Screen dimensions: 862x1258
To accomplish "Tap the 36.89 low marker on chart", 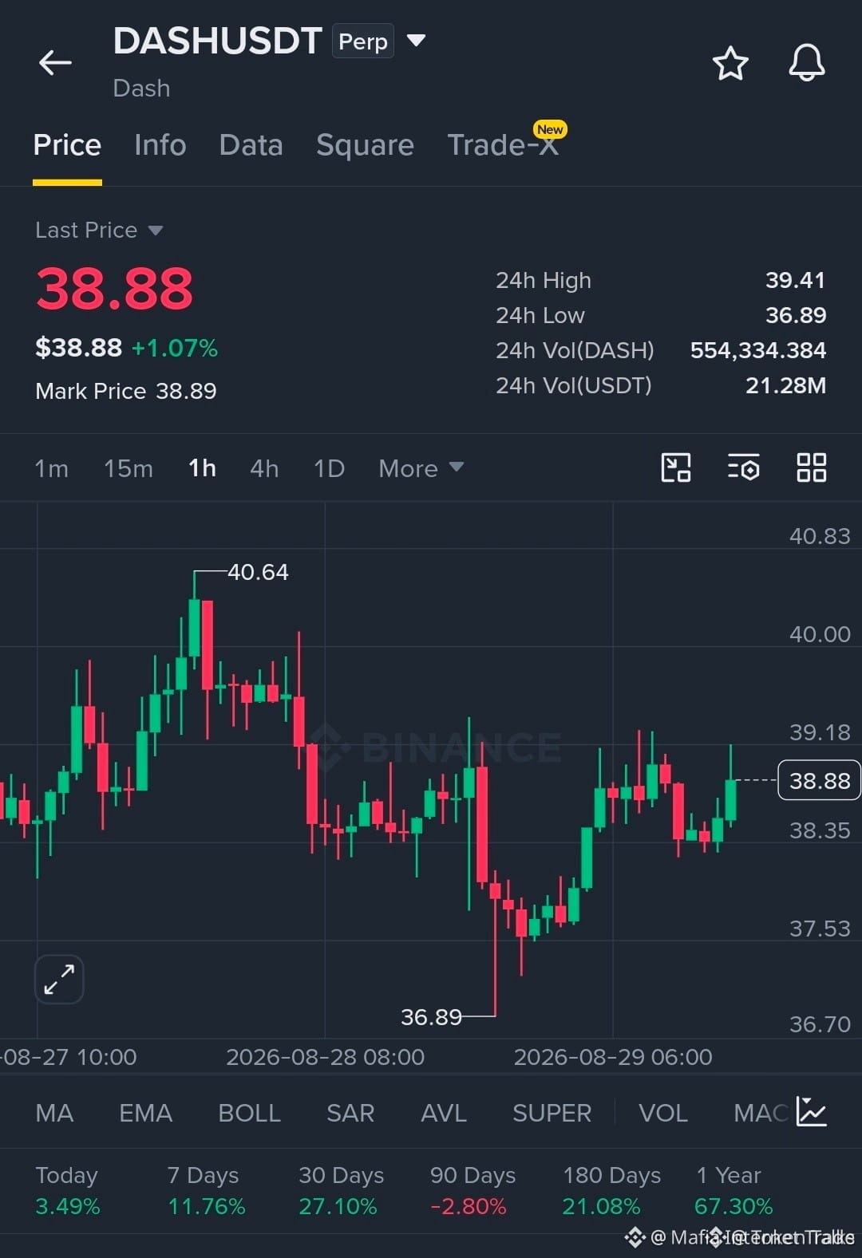I will click(x=431, y=1017).
